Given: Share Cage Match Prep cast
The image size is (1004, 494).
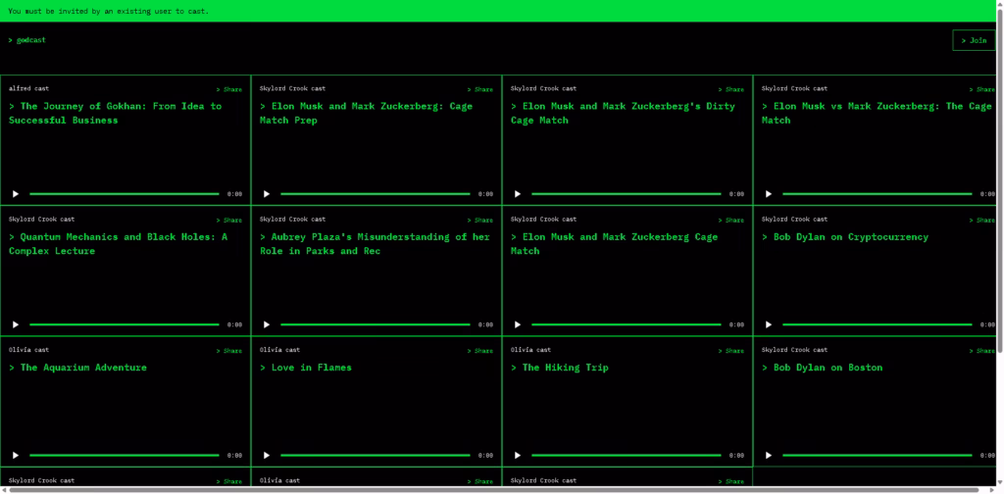Looking at the screenshot, I should (x=480, y=89).
